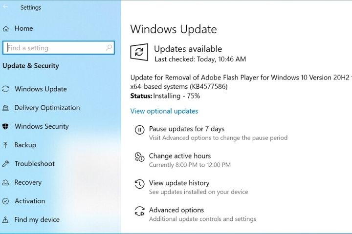The height and width of the screenshot is (234, 352).
Task: Click the back arrow in Settings header
Action: (6, 7)
